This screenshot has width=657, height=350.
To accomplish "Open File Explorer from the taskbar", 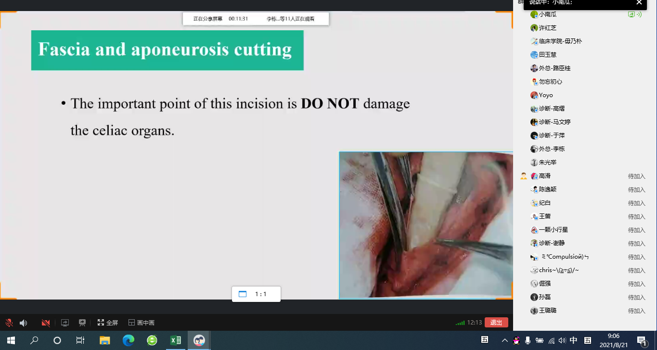I will pos(105,340).
